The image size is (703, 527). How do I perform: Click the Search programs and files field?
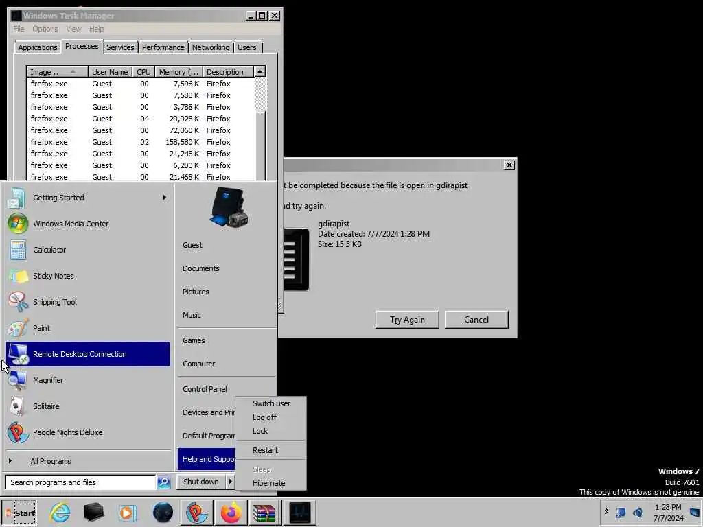click(81, 482)
